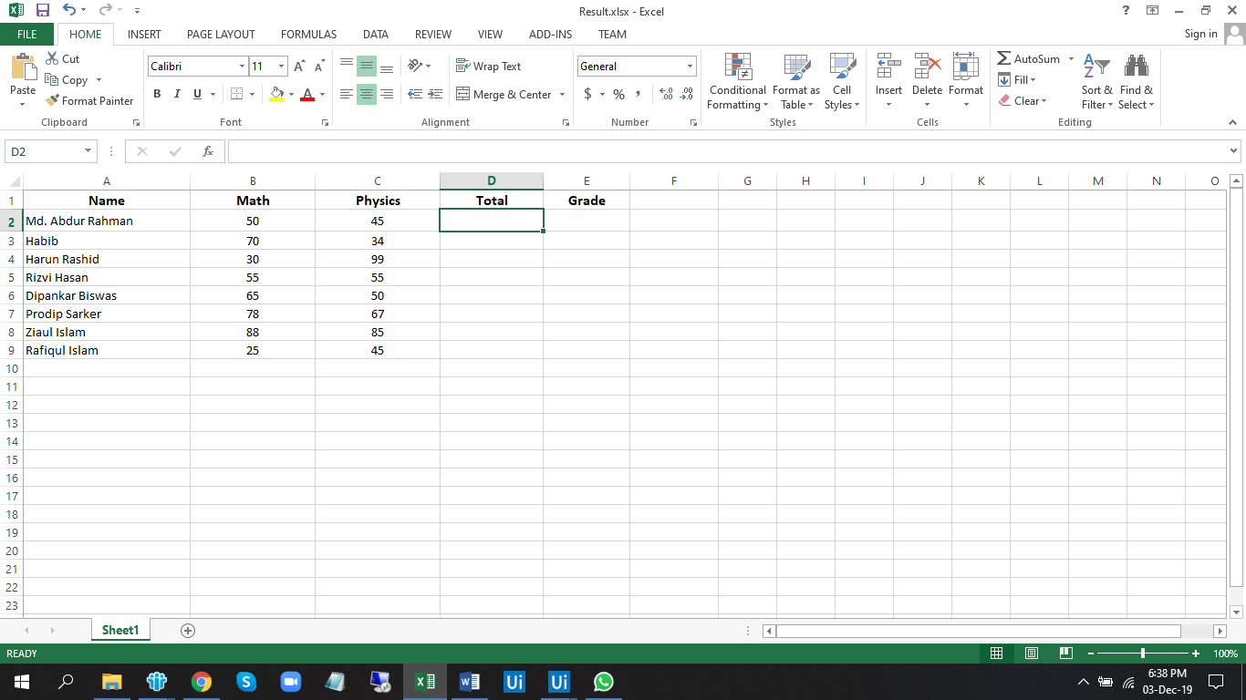Select cell containing Harun Rashid

(107, 259)
